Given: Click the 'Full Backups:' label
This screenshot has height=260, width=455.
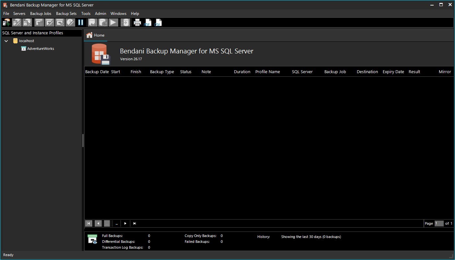Looking at the screenshot, I should pyautogui.click(x=112, y=236).
